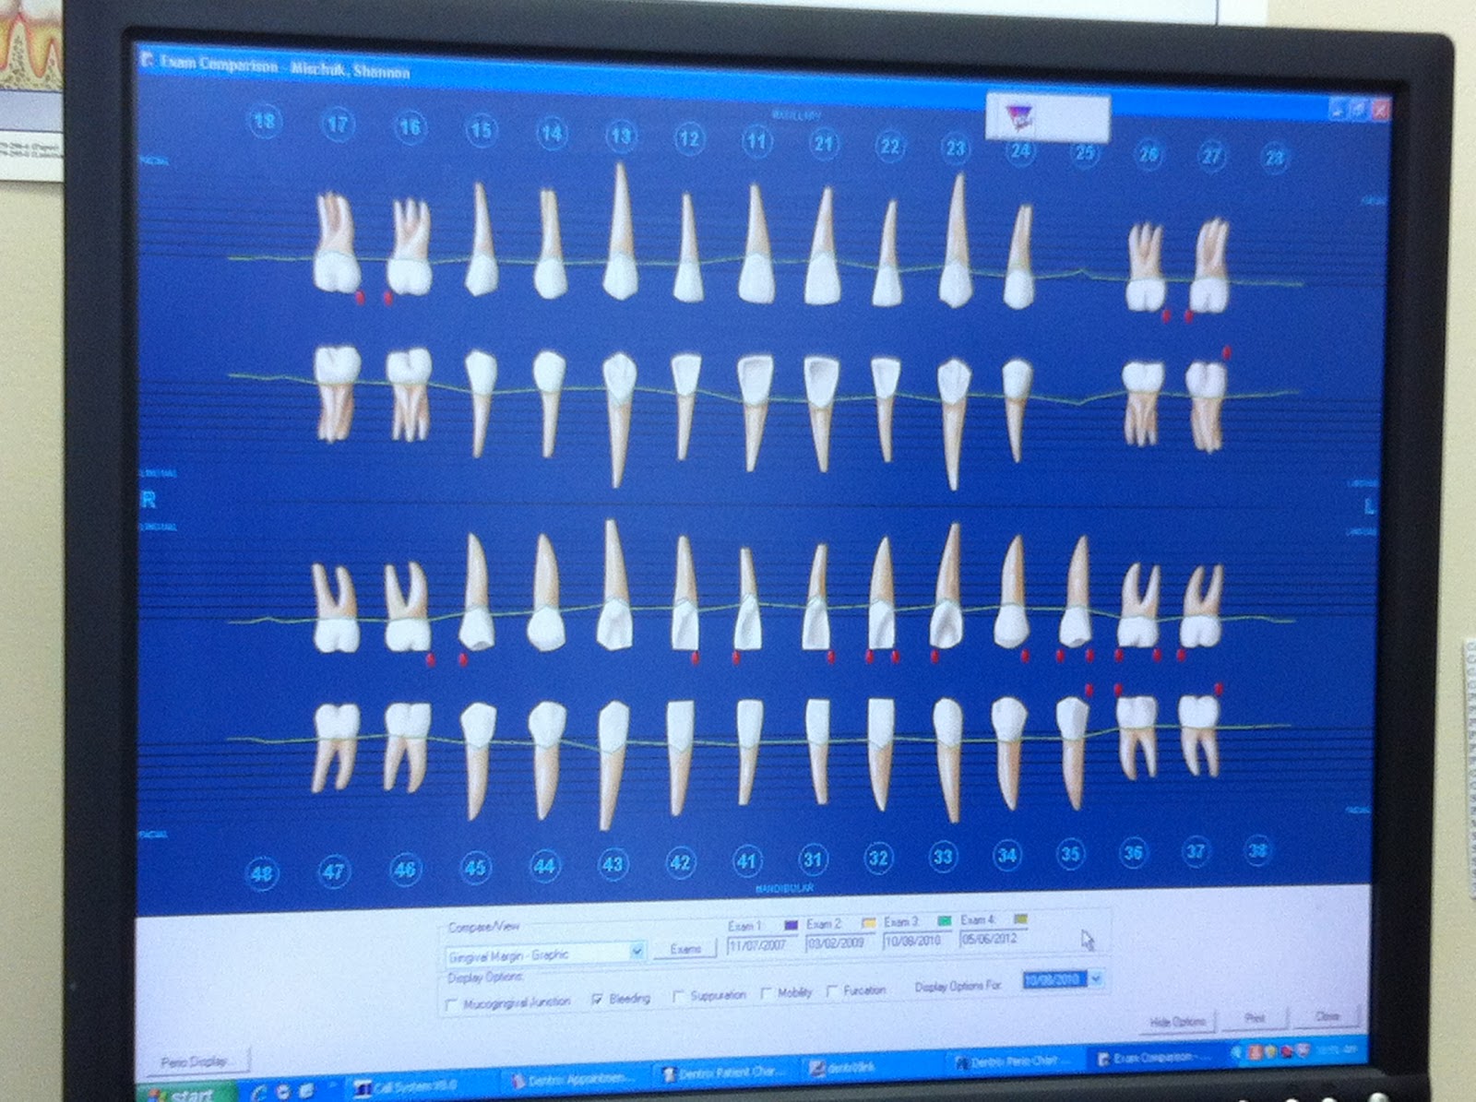Uncheck the Bleeding display option
This screenshot has width=1476, height=1102.
598,999
